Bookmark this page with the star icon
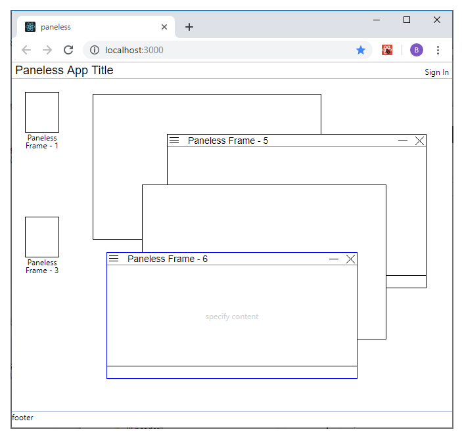 click(361, 50)
